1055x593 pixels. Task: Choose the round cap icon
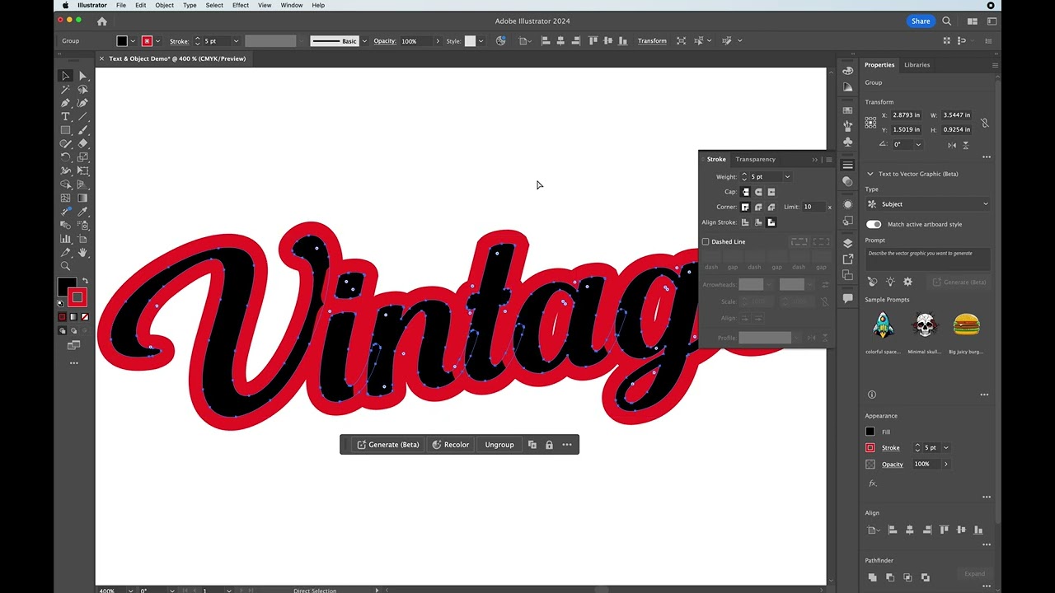click(758, 192)
